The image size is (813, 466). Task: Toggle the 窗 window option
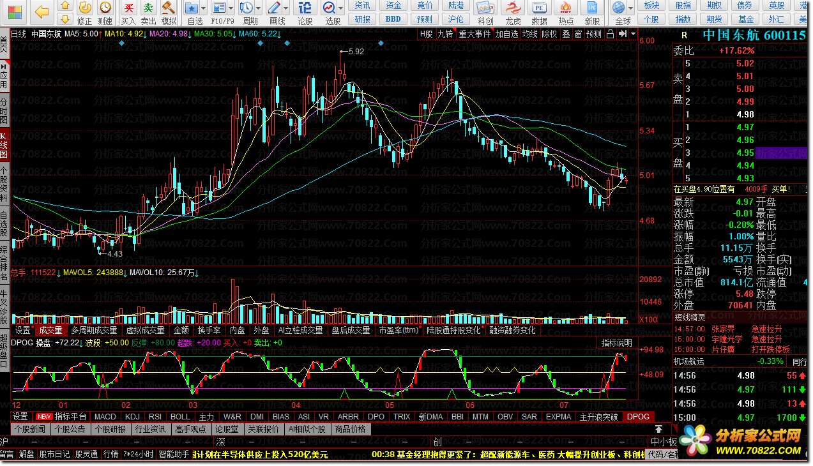pyautogui.click(x=578, y=34)
